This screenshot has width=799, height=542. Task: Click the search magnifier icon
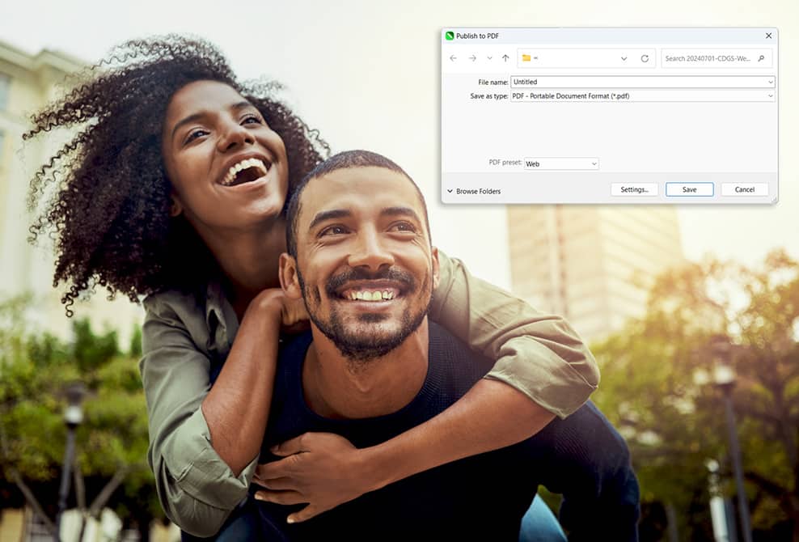[x=761, y=58]
